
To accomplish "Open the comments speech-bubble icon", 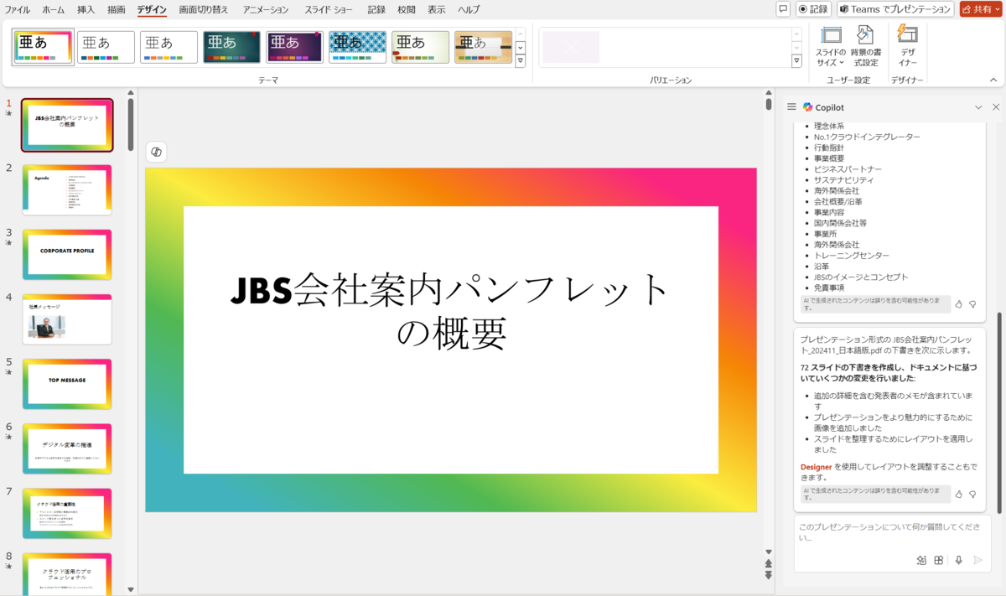I will tap(783, 9).
